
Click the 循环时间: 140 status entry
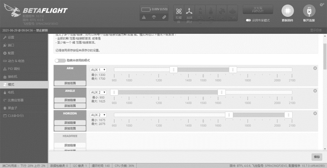pyautogui.click(x=101, y=166)
